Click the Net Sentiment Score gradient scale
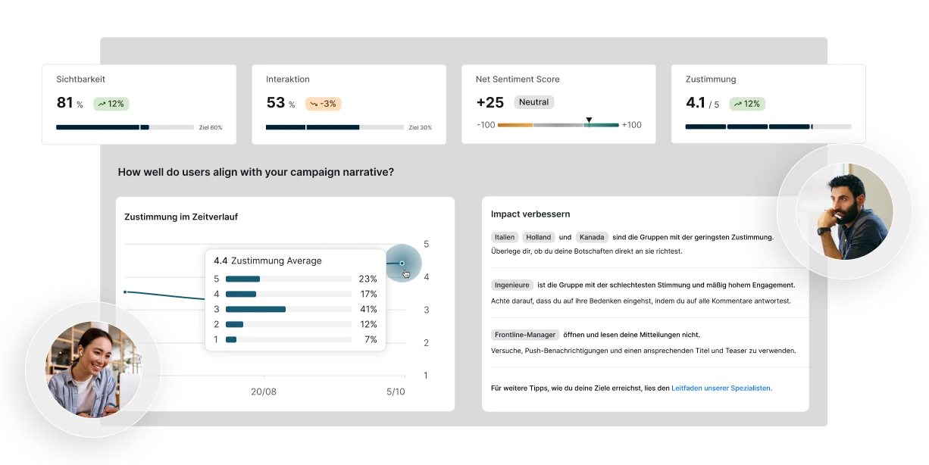The height and width of the screenshot is (465, 929). (x=558, y=124)
